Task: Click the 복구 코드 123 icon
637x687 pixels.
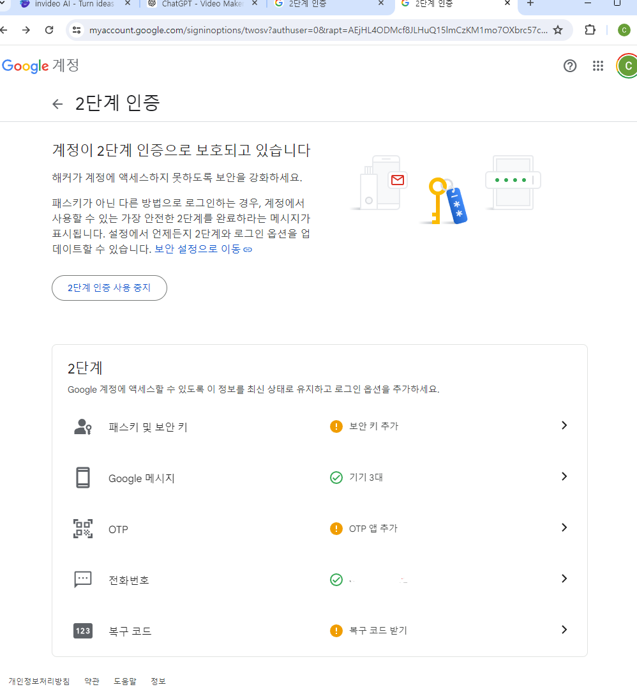Action: coord(83,630)
